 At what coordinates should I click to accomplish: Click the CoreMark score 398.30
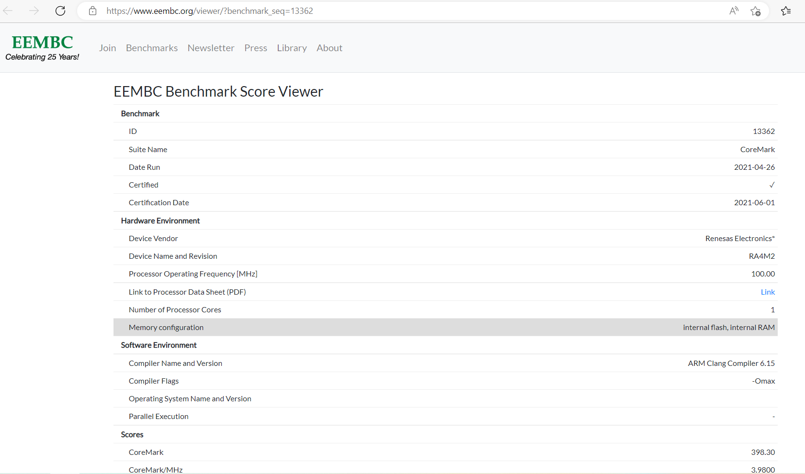(x=763, y=452)
